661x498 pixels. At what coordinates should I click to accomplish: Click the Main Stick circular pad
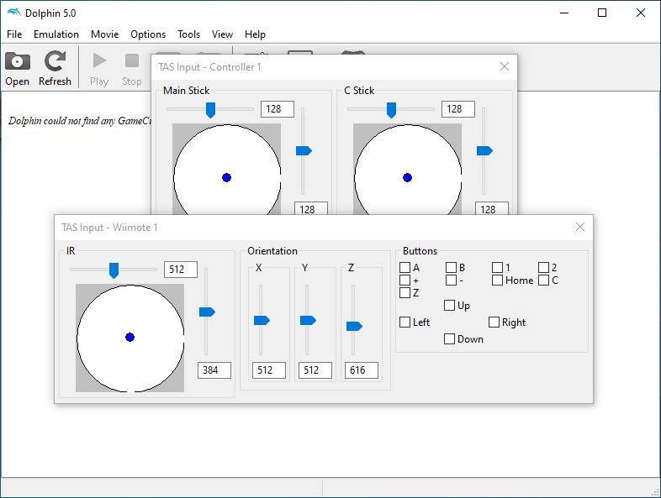tap(226, 170)
